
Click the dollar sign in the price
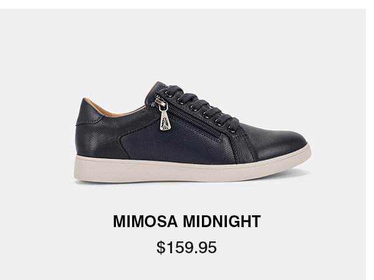click(x=161, y=248)
